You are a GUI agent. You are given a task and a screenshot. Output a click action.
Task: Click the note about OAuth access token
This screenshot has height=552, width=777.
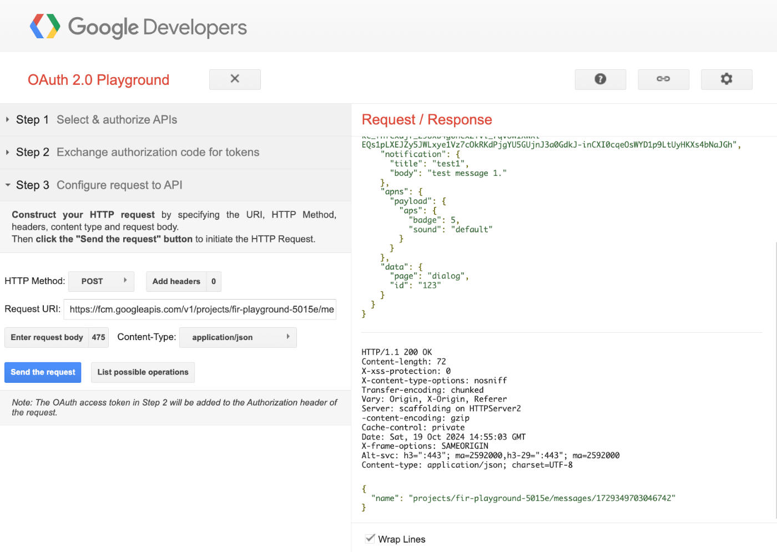[174, 407]
